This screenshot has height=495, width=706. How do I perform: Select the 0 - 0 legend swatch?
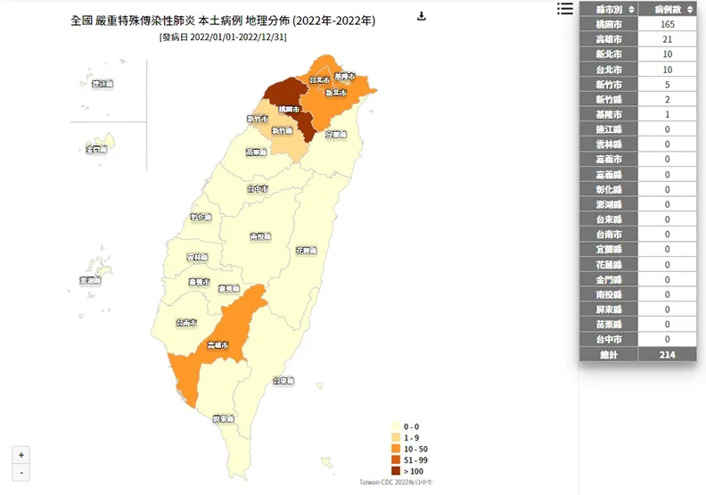[396, 426]
